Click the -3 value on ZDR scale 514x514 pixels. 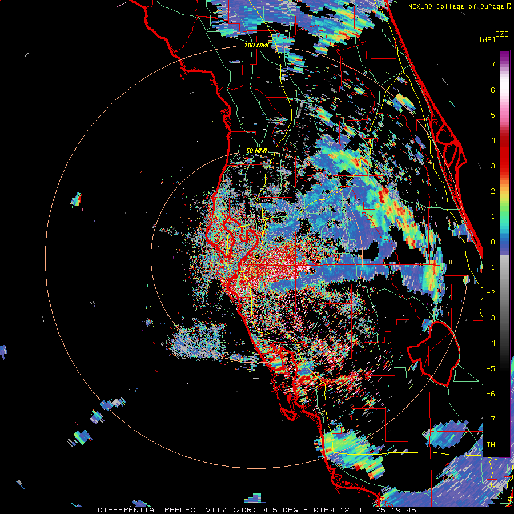(x=491, y=318)
